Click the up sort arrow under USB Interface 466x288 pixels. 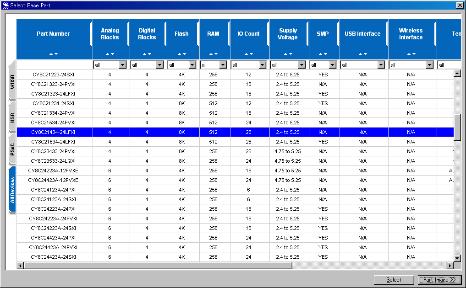[360, 54]
